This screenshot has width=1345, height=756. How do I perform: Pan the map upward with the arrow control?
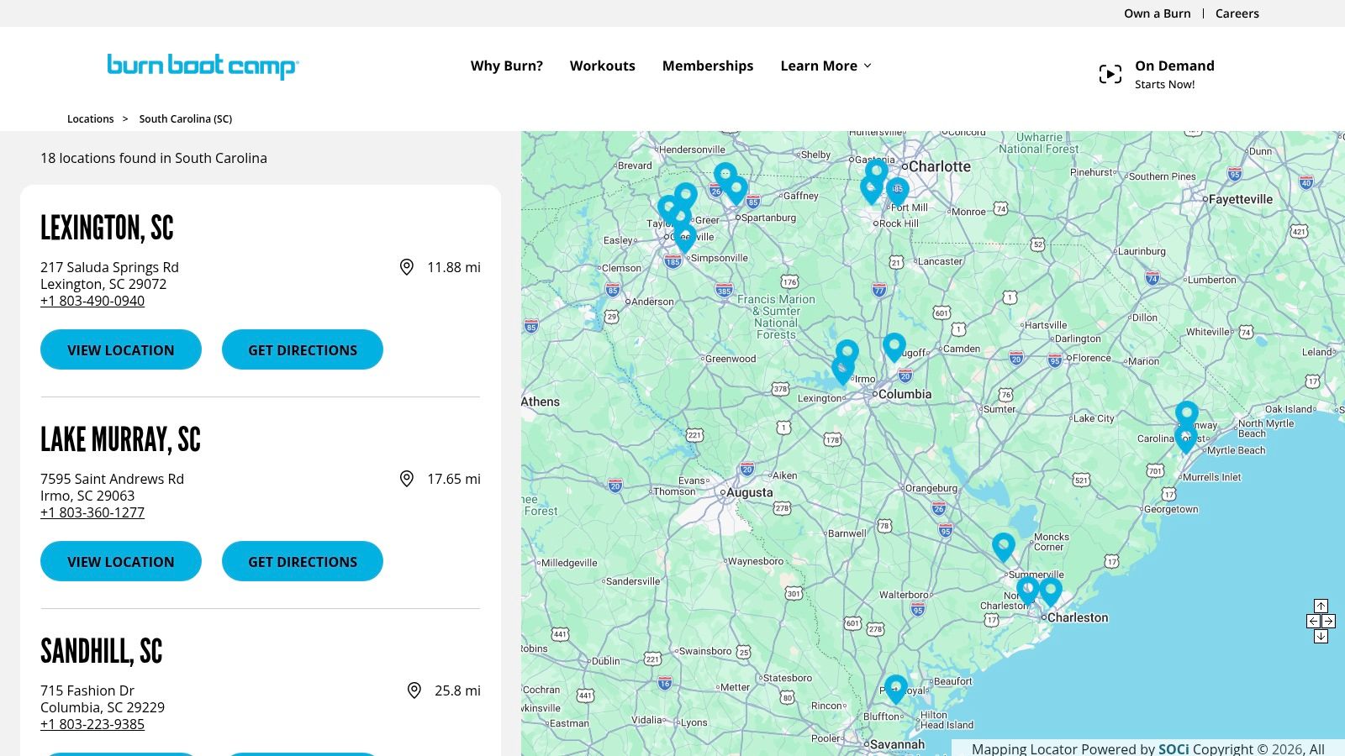[x=1321, y=606]
